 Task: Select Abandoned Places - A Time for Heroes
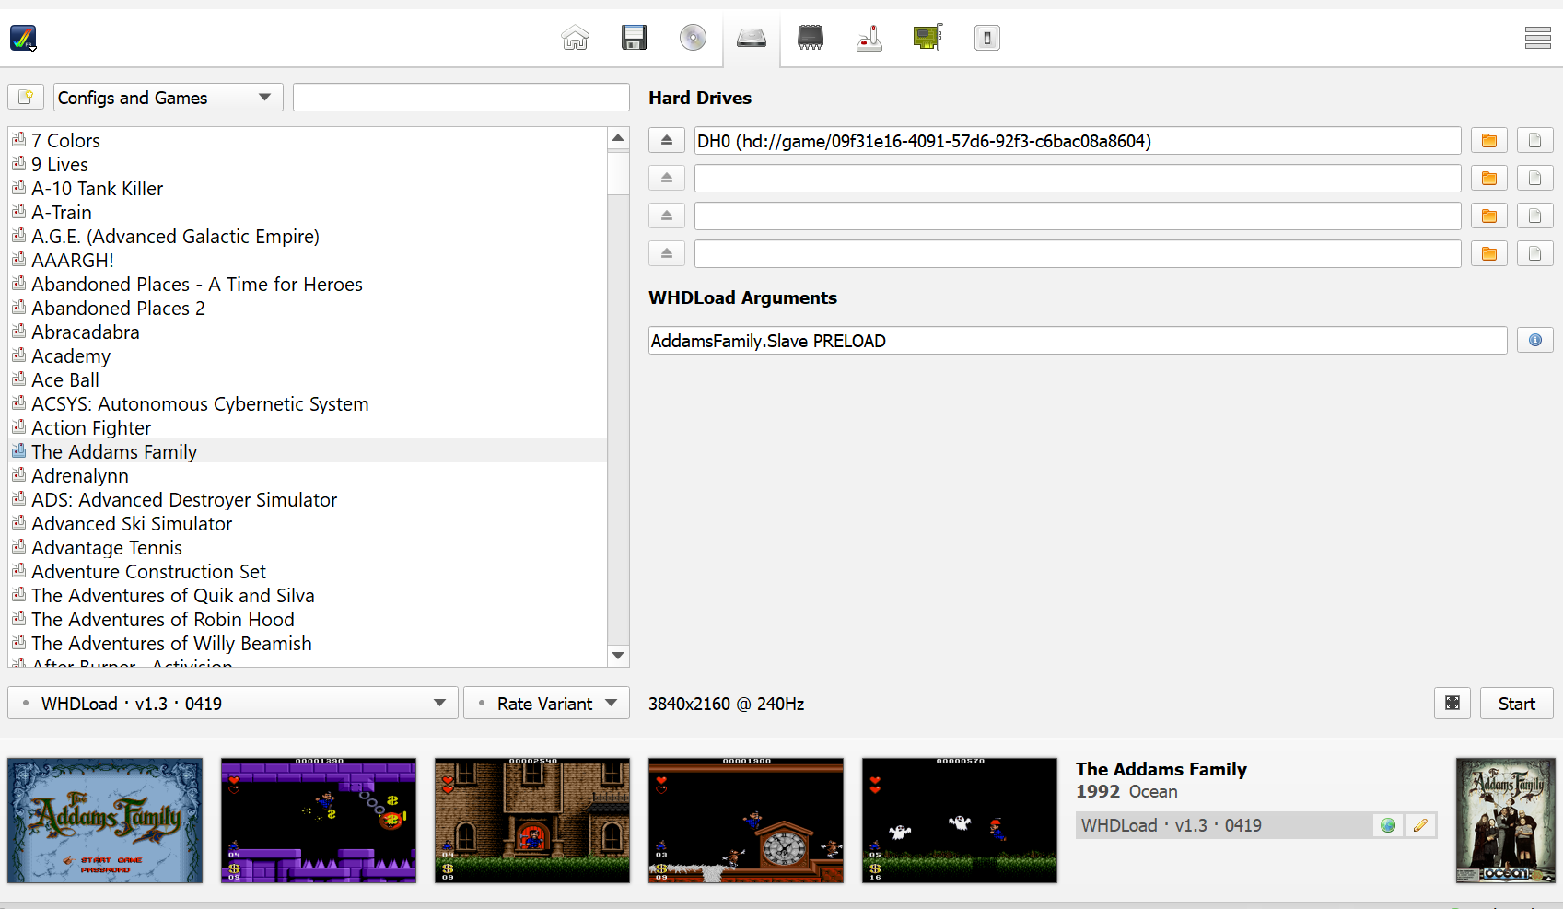click(308, 284)
